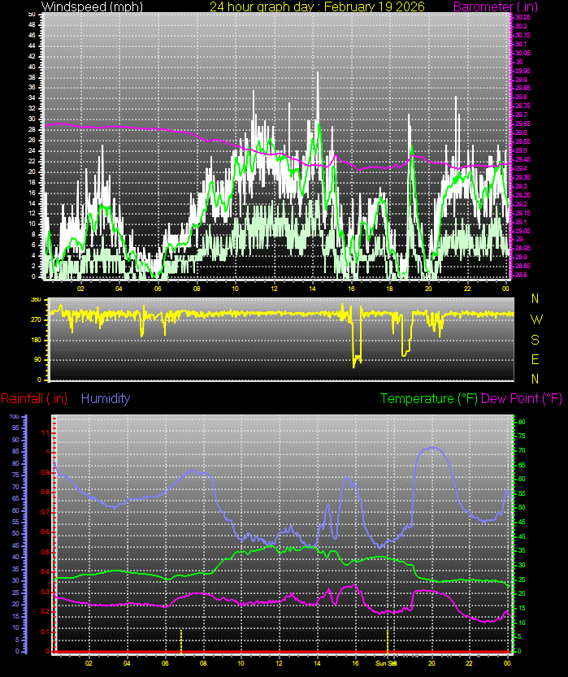568x677 pixels.
Task: Click the '0.5' rainfall axis value
Action: point(45,552)
